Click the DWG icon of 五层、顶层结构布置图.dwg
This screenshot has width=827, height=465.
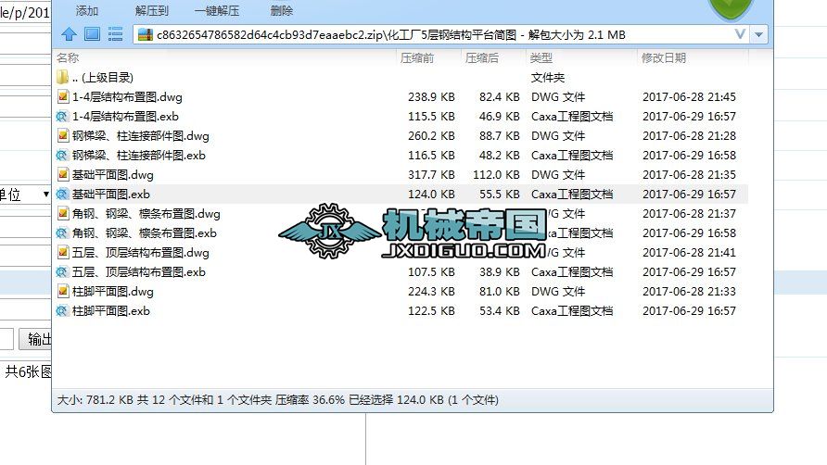pyautogui.click(x=63, y=253)
